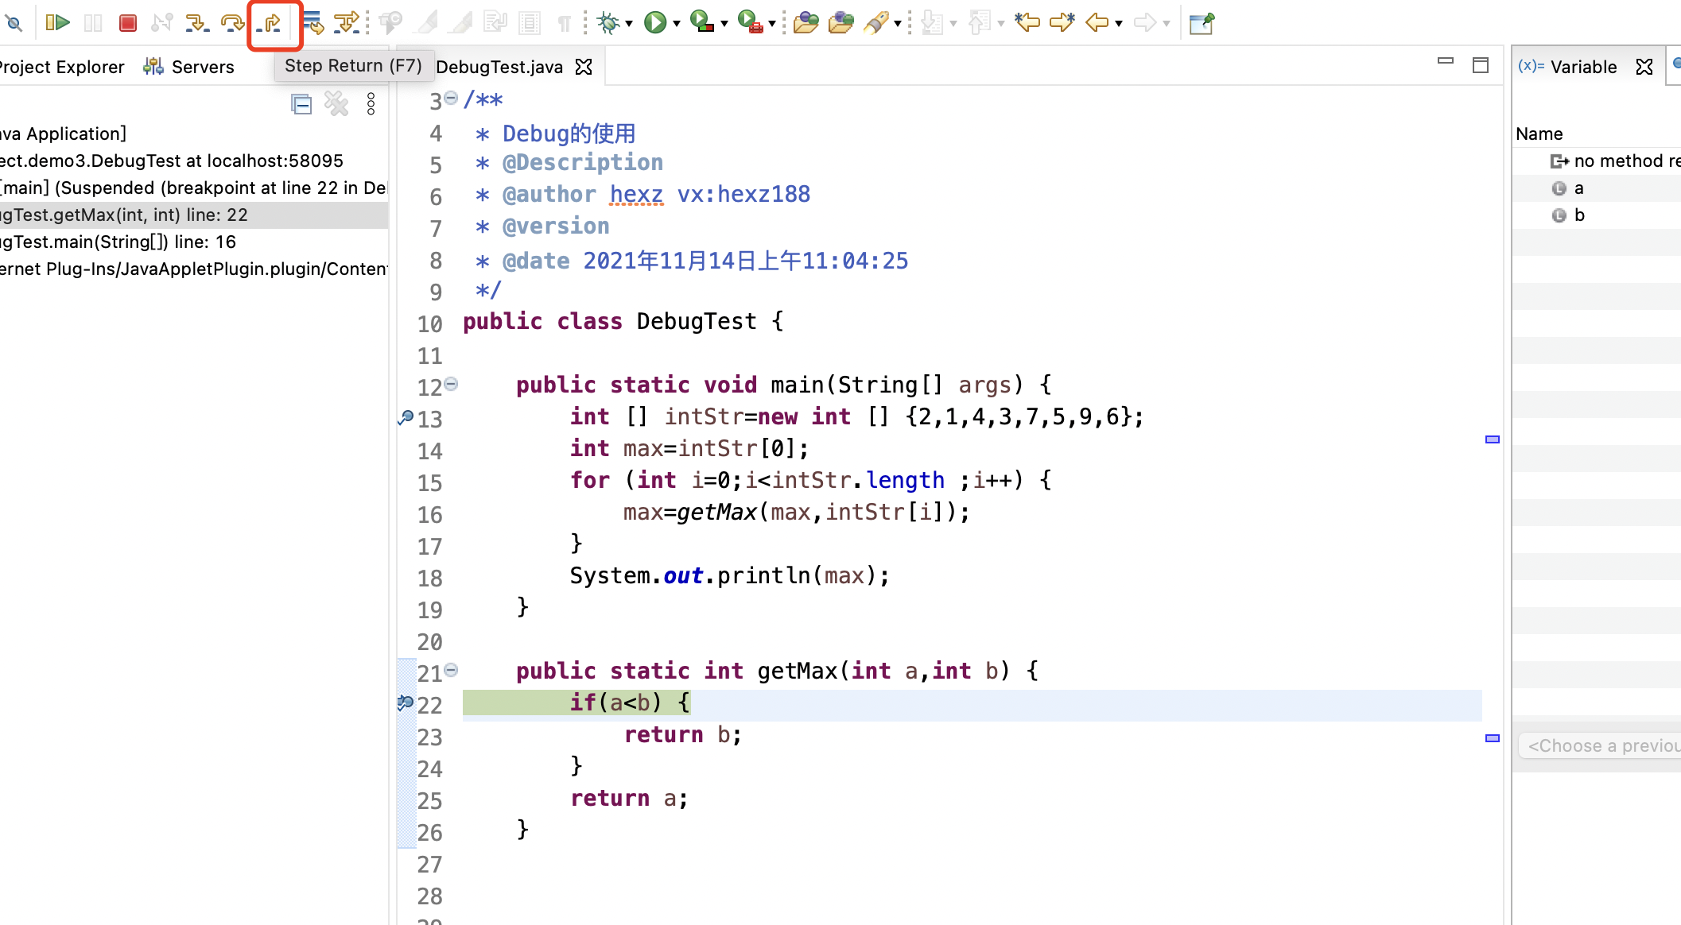Open the Run button dropdown arrow
Viewport: 1681px width, 925px height.
coord(677,24)
